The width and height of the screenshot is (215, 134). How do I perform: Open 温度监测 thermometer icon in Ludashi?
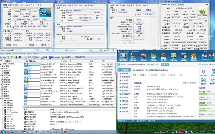coord(133,57)
